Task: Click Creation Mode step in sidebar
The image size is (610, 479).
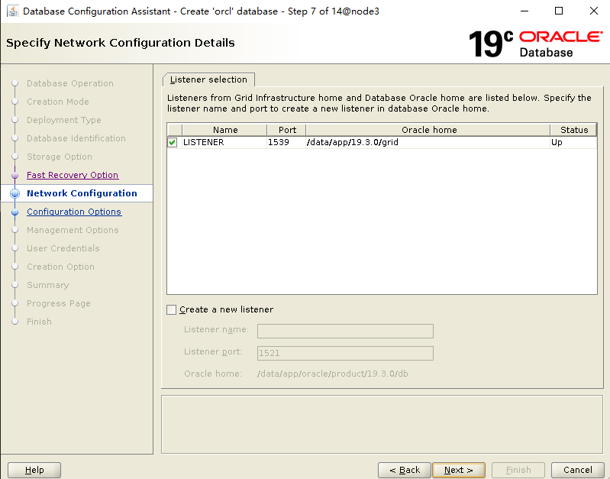Action: 58,102
